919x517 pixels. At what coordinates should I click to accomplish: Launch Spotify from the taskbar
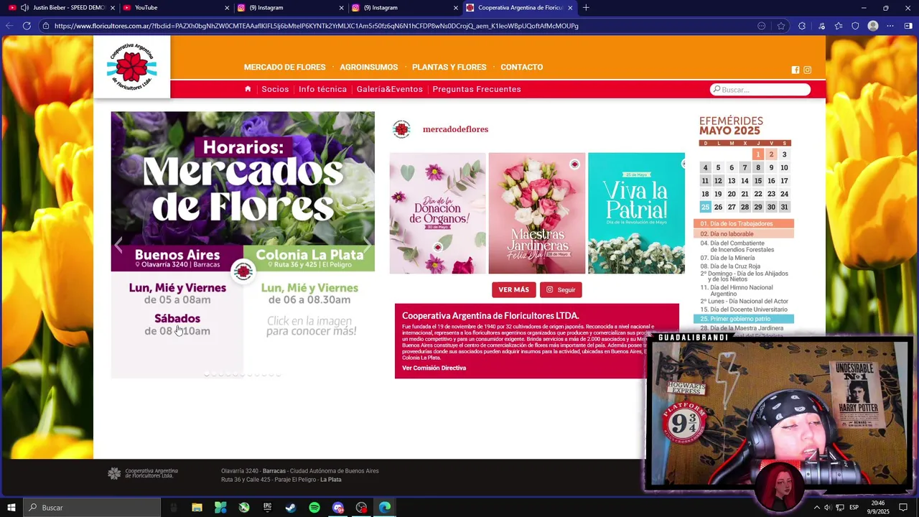pyautogui.click(x=314, y=508)
